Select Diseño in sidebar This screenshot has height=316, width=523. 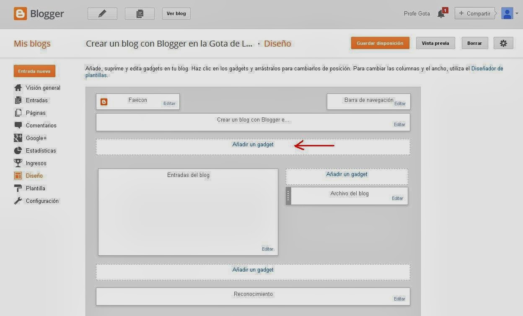click(34, 176)
